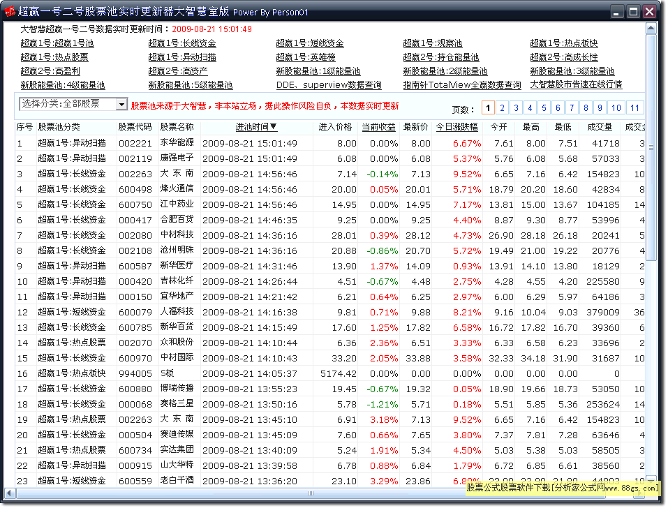Go to page 6
The width and height of the screenshot is (668, 508).
coord(558,107)
